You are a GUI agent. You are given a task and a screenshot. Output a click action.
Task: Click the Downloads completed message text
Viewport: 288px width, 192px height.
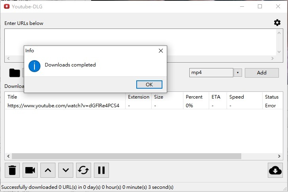[x=70, y=65]
